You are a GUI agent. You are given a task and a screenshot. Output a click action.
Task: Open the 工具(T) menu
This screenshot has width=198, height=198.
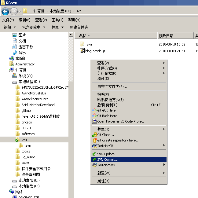point(57,20)
